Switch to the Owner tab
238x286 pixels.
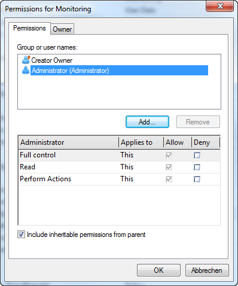62,29
